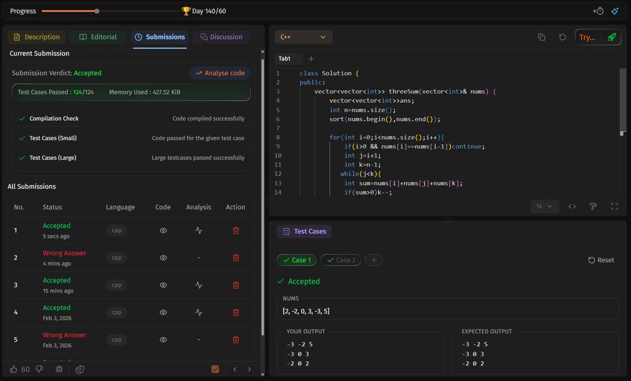Start the stopwatch timer in top bar
Image resolution: width=631 pixels, height=381 pixels.
598,11
